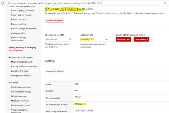Click the MSL rating/Peak reflow label
169x113 pixels.
point(57,111)
